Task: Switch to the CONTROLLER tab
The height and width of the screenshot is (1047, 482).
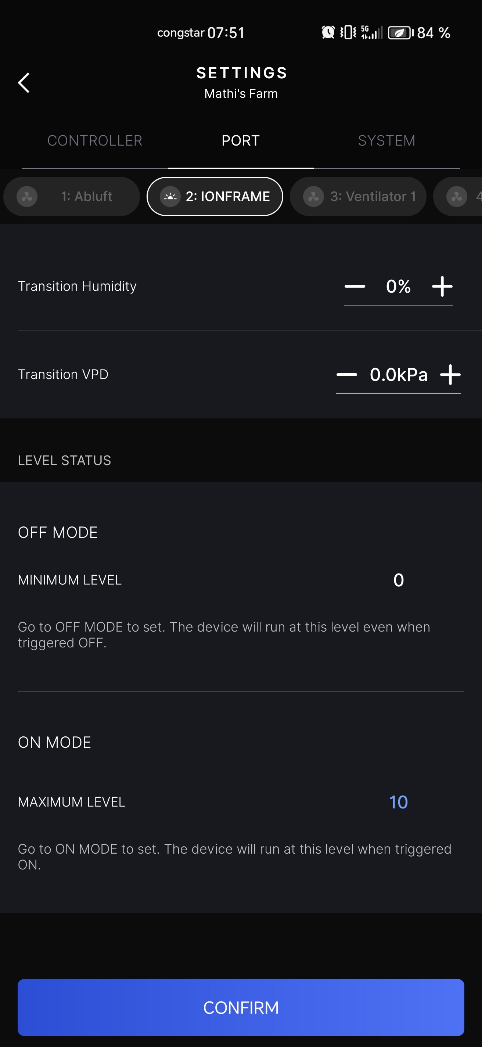Action: click(x=95, y=141)
